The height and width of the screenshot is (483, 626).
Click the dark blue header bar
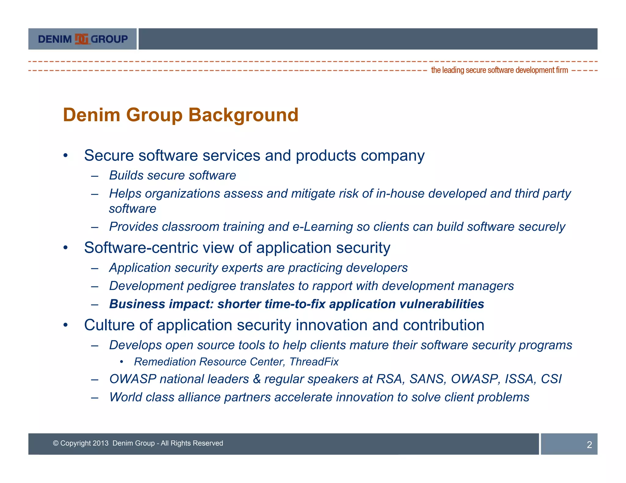368,39
